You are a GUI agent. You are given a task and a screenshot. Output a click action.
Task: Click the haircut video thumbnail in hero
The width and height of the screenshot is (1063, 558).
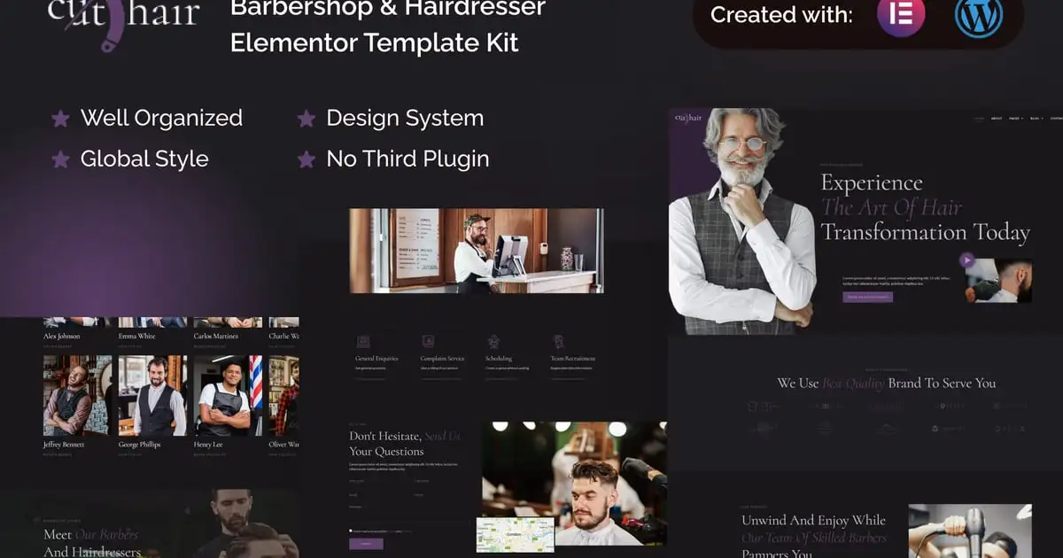(997, 280)
